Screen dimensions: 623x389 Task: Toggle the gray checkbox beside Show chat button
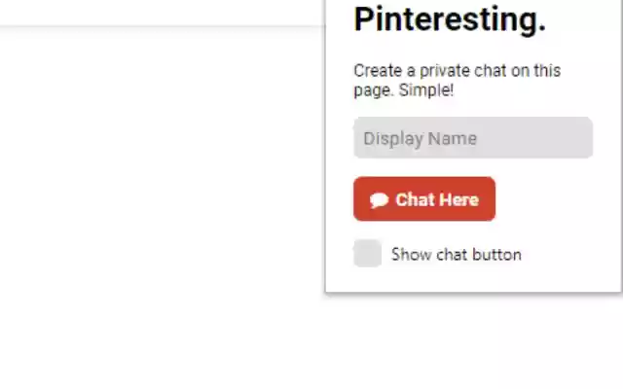tap(367, 254)
